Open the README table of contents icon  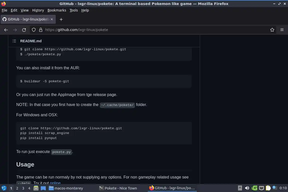pos(14,41)
